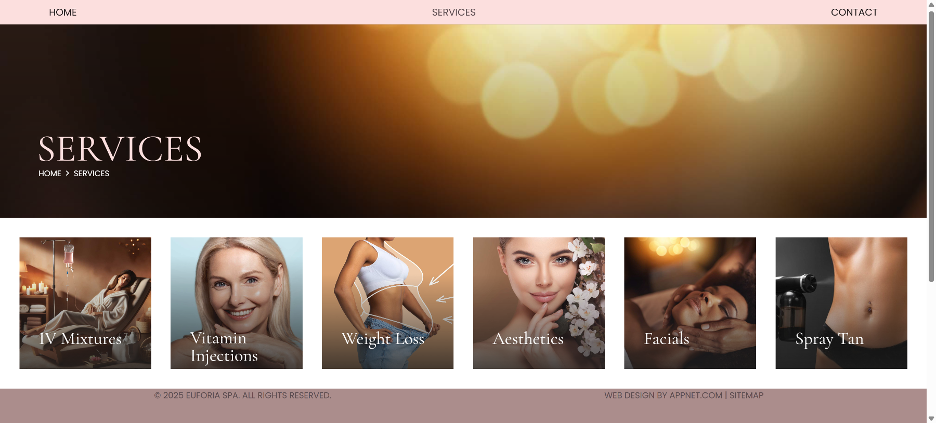Click the 2025 Euforia Spa copyright text

[x=243, y=395]
